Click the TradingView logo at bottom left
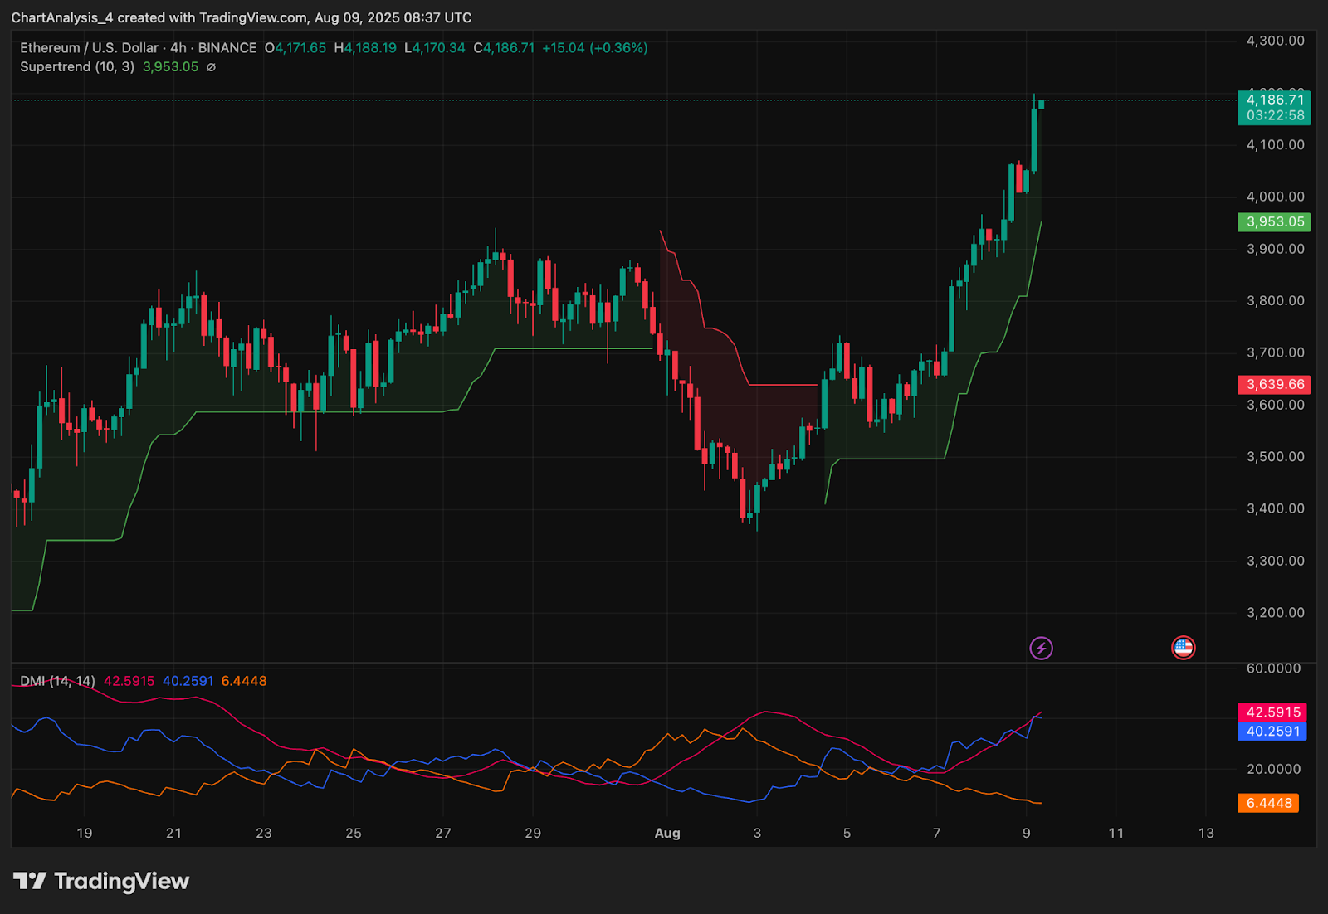Image resolution: width=1328 pixels, height=914 pixels. point(101,881)
